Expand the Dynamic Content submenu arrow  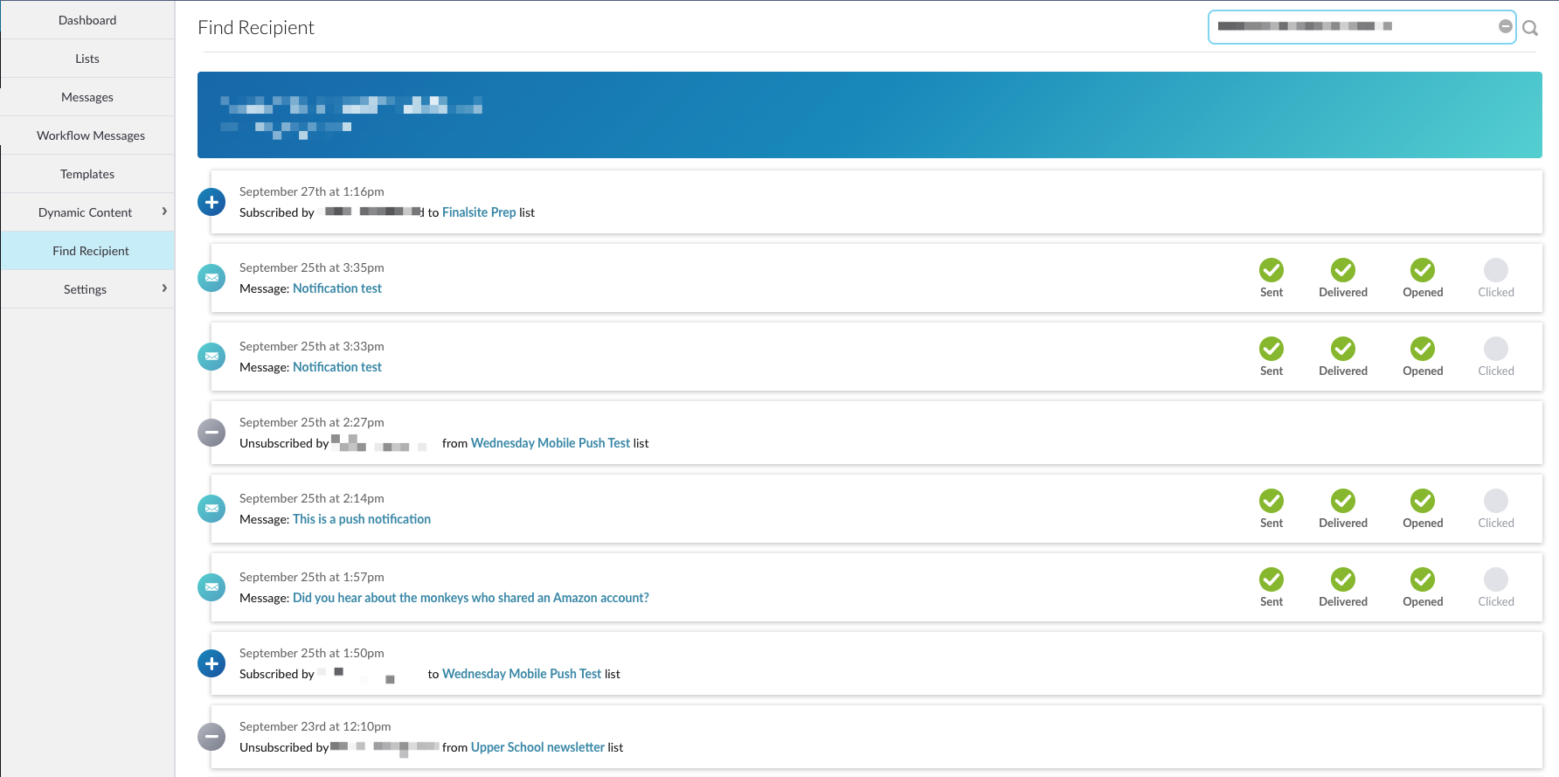click(x=164, y=212)
